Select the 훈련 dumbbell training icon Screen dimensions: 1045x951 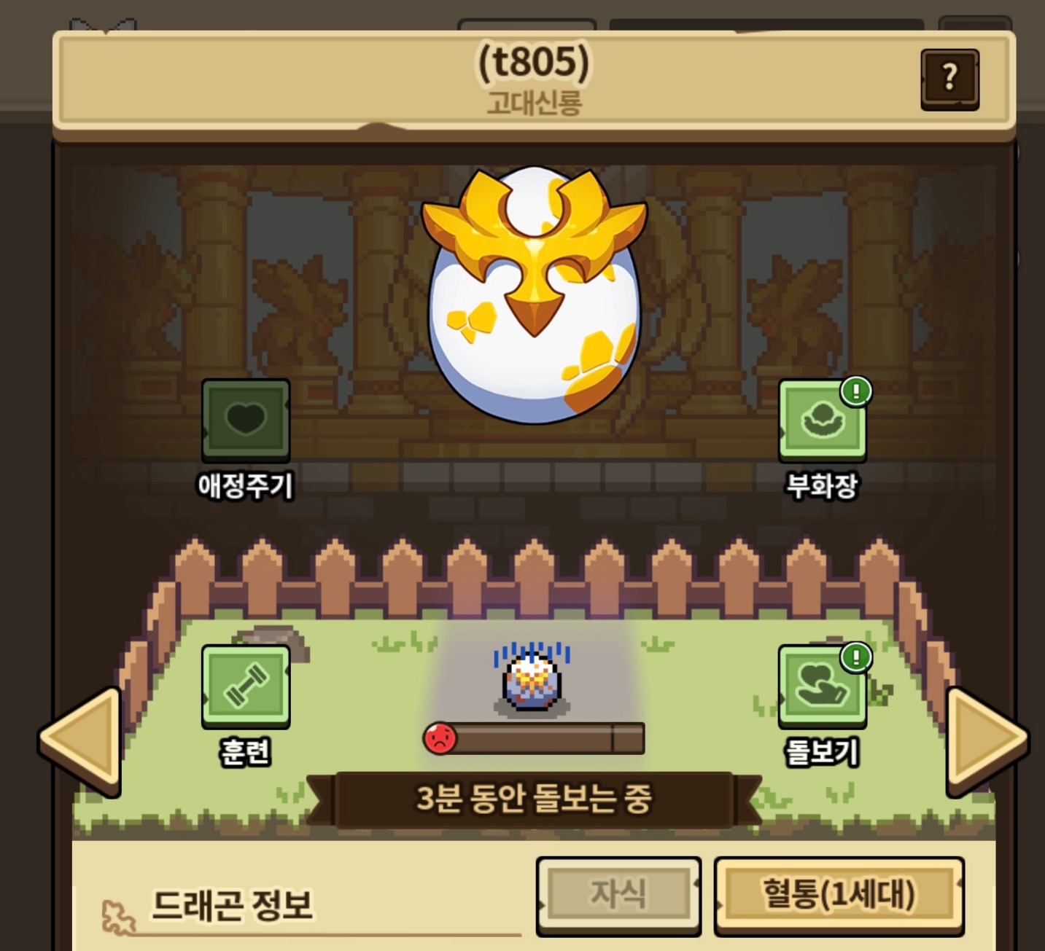click(x=246, y=686)
